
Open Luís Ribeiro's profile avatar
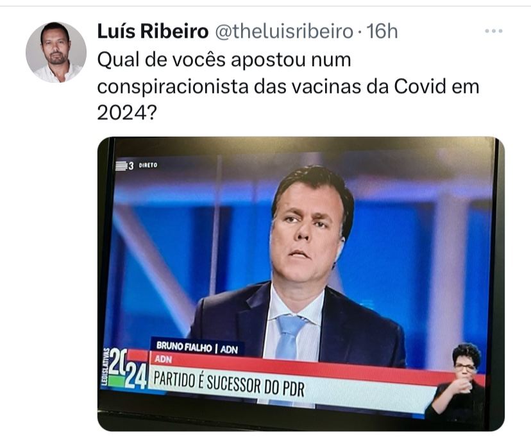point(56,52)
